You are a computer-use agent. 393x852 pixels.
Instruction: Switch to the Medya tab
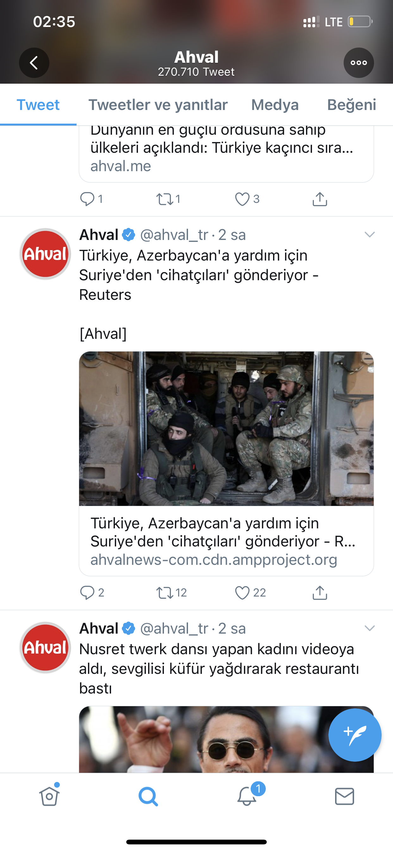click(x=275, y=105)
